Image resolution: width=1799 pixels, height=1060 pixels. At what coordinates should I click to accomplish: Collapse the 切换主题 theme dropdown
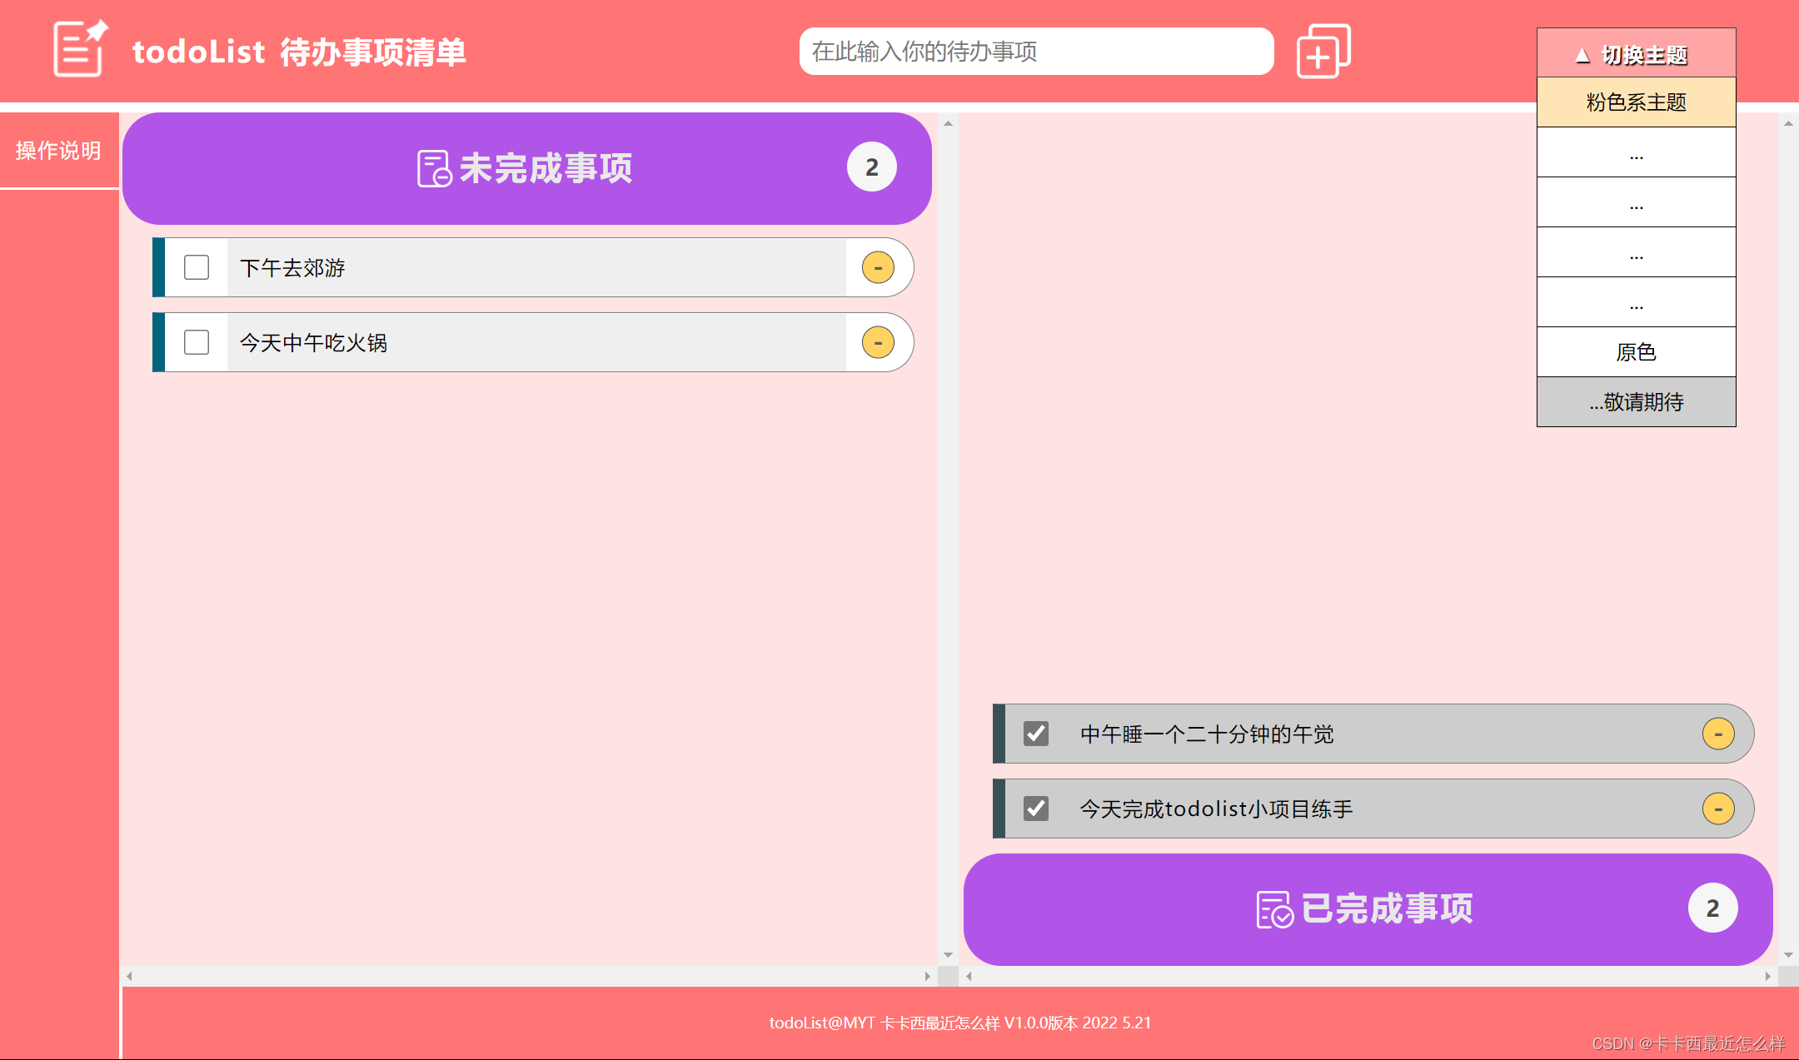[1636, 54]
